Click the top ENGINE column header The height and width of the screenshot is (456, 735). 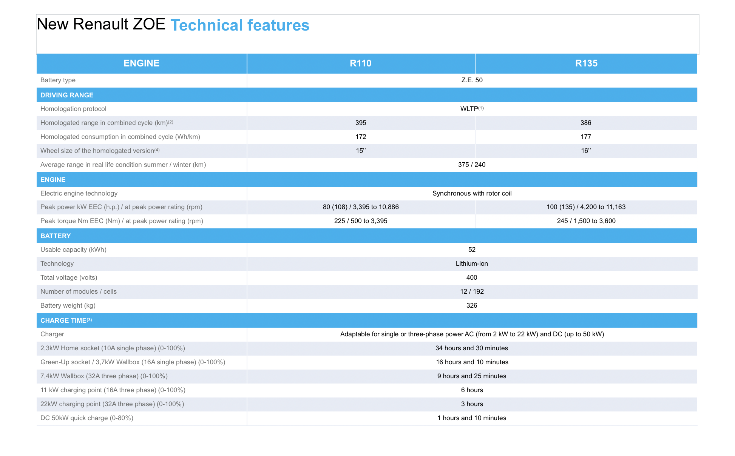pyautogui.click(x=142, y=63)
